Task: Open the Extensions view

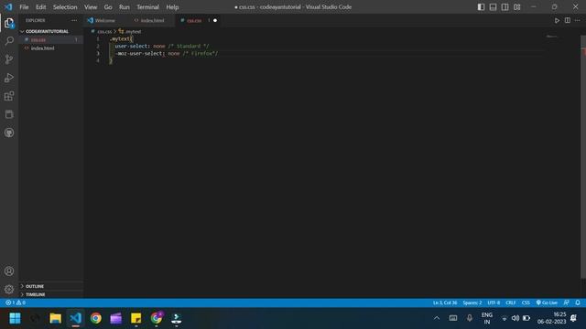Action: click(x=9, y=96)
